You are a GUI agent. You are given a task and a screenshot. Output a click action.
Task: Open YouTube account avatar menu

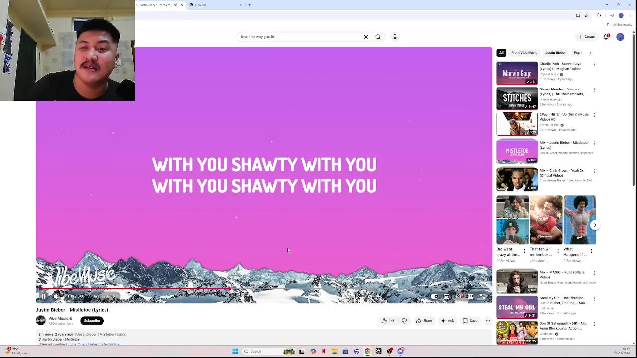click(x=620, y=37)
